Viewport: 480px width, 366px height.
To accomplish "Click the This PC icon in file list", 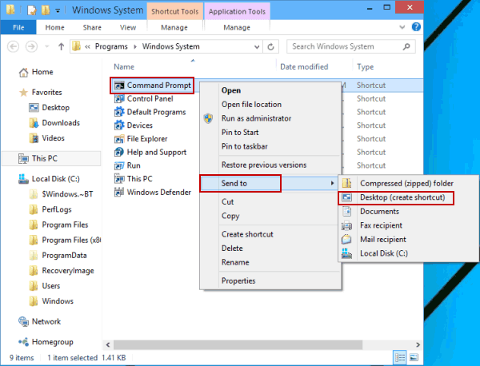I will tap(119, 178).
